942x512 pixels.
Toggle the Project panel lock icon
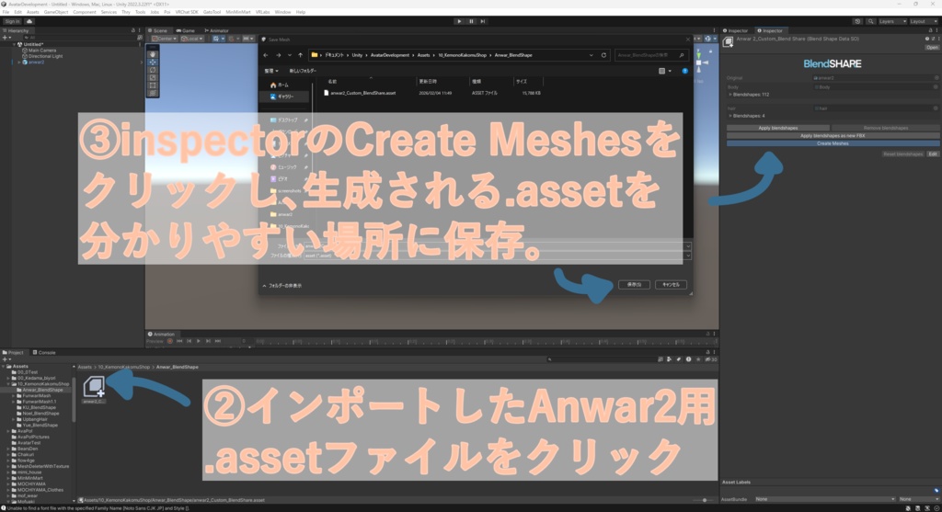coord(707,352)
